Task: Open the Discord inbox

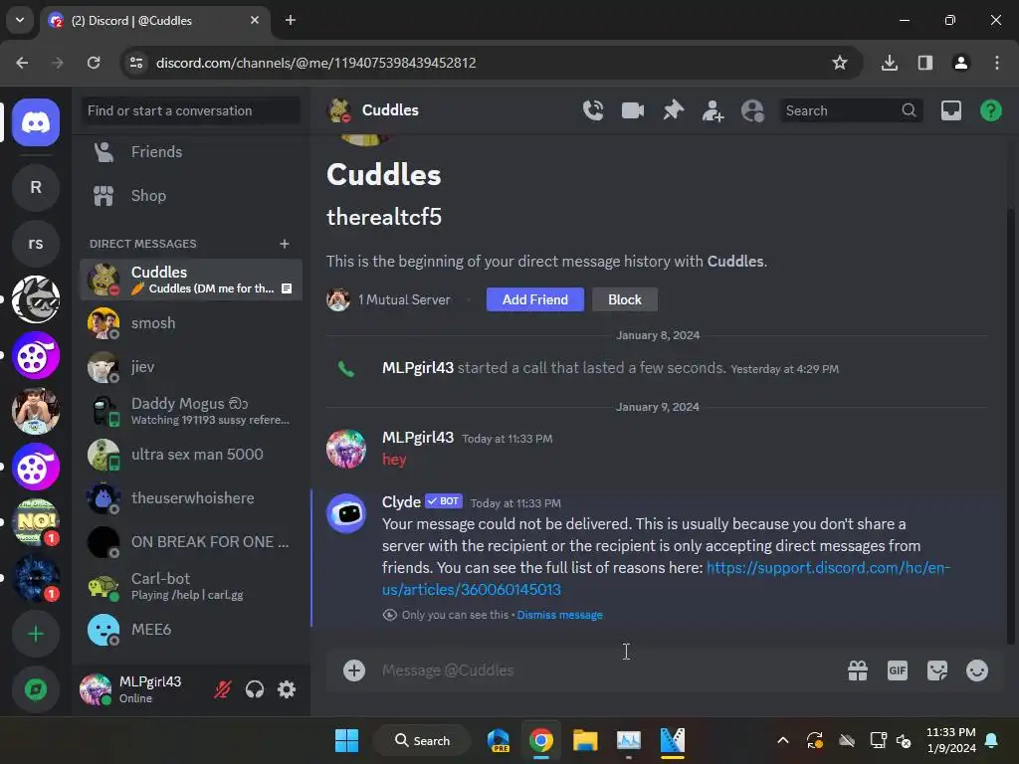Action: pyautogui.click(x=950, y=110)
